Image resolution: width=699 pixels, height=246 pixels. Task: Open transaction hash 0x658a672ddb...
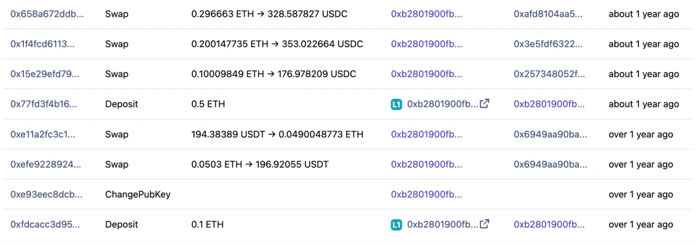(x=47, y=14)
